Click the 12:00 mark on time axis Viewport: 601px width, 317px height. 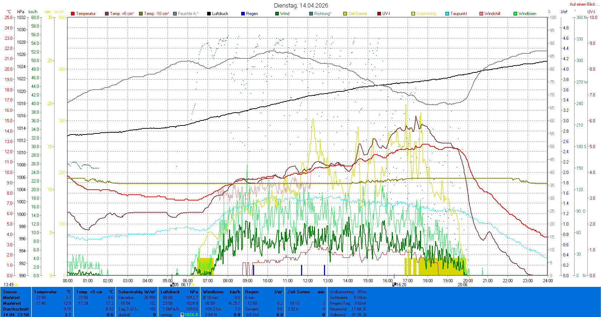[307, 281]
